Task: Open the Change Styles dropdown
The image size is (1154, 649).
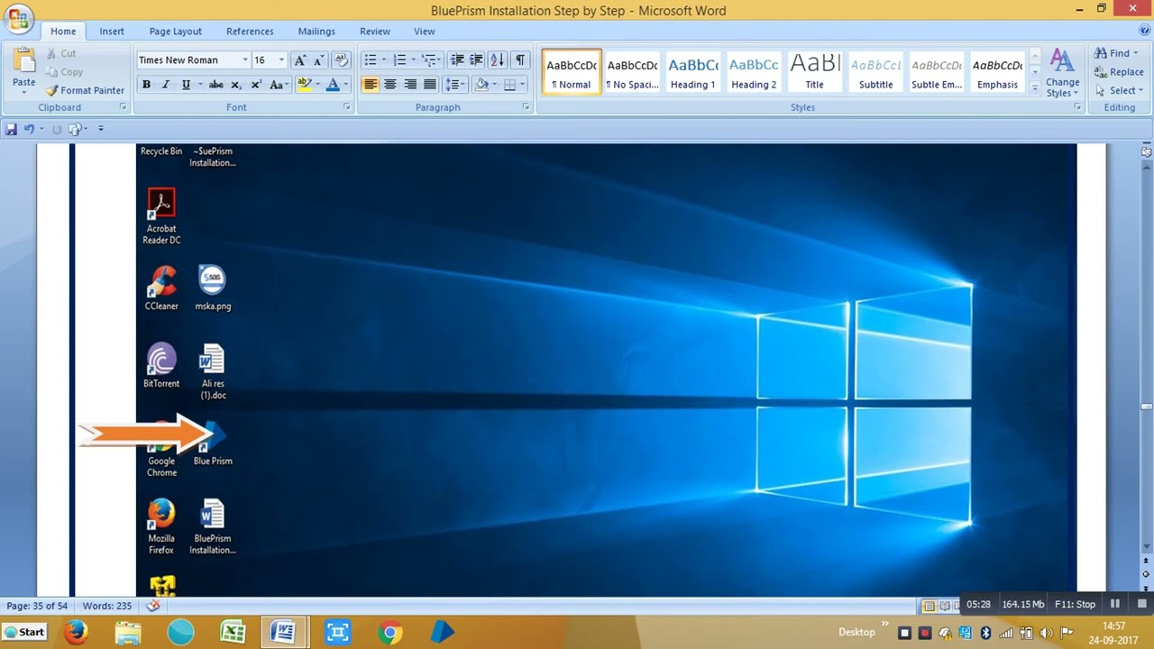Action: coord(1063,73)
